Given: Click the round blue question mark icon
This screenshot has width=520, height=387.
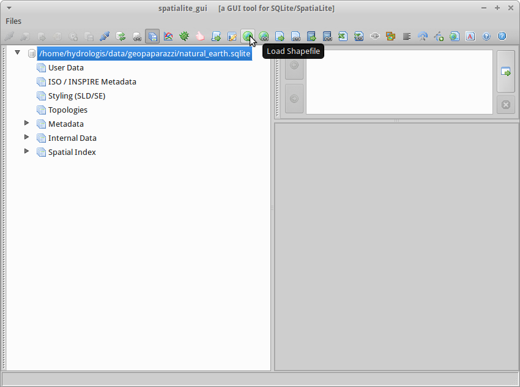Looking at the screenshot, I should pos(486,36).
